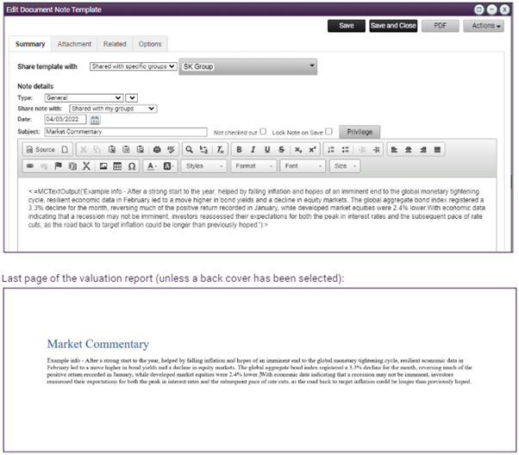Apply italic formatting
Viewport: 519px width, 455px height.
254,149
